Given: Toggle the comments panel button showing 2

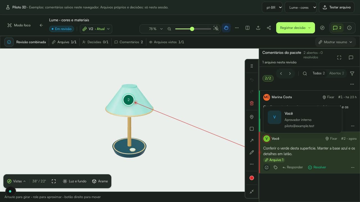Looking at the screenshot, I should [x=337, y=28].
